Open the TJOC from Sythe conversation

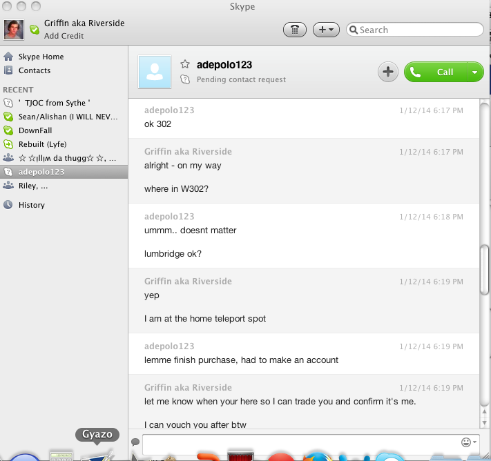(x=64, y=103)
